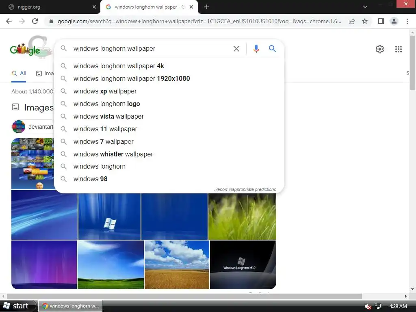Click the lock icon in the address bar
The image size is (416, 312).
pyautogui.click(x=51, y=21)
